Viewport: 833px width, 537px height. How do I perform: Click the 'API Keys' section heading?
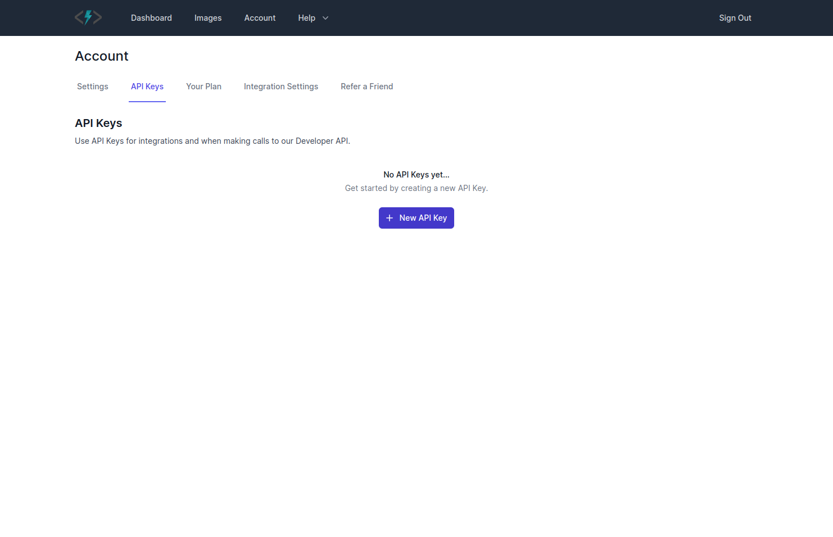[x=98, y=123]
